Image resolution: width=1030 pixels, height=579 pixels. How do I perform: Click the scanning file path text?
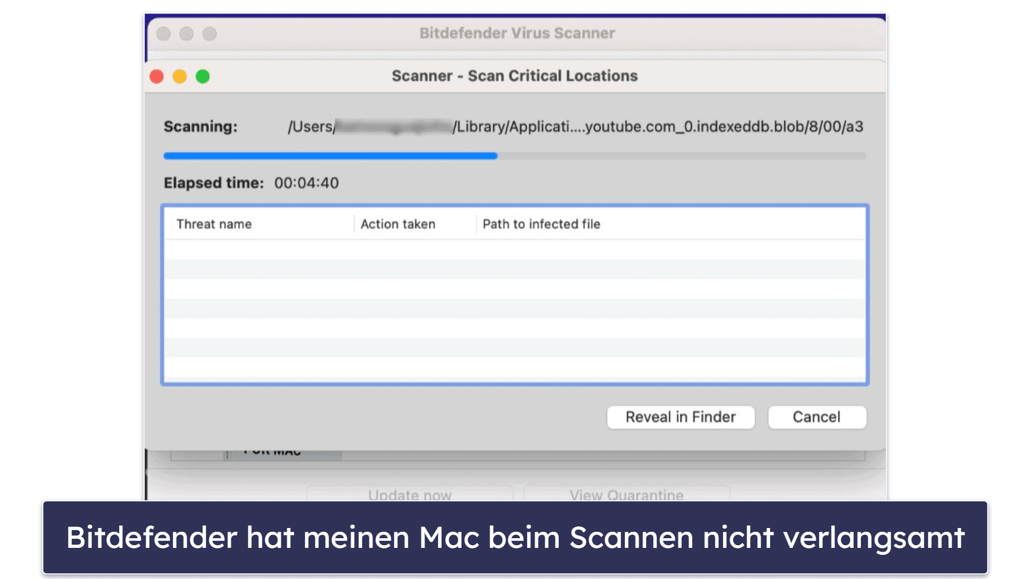click(575, 127)
